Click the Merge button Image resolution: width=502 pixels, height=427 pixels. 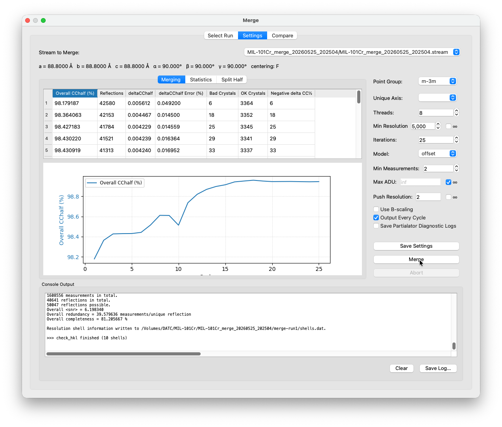point(416,259)
